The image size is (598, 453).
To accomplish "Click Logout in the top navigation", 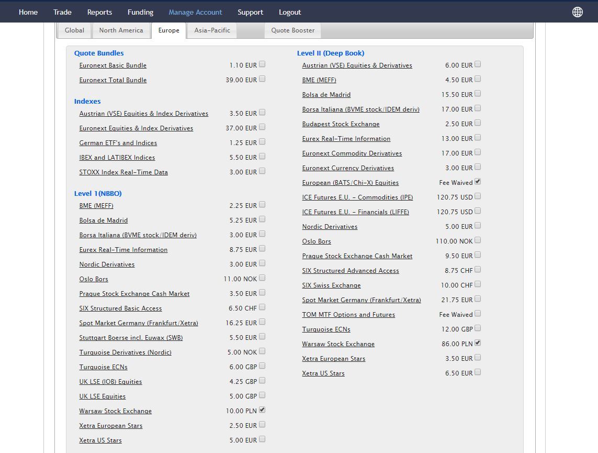I will point(290,12).
